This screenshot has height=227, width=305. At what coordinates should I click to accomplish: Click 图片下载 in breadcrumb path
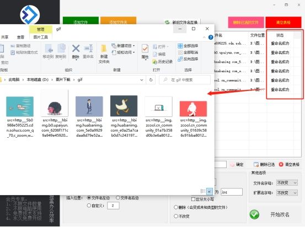(x=63, y=79)
